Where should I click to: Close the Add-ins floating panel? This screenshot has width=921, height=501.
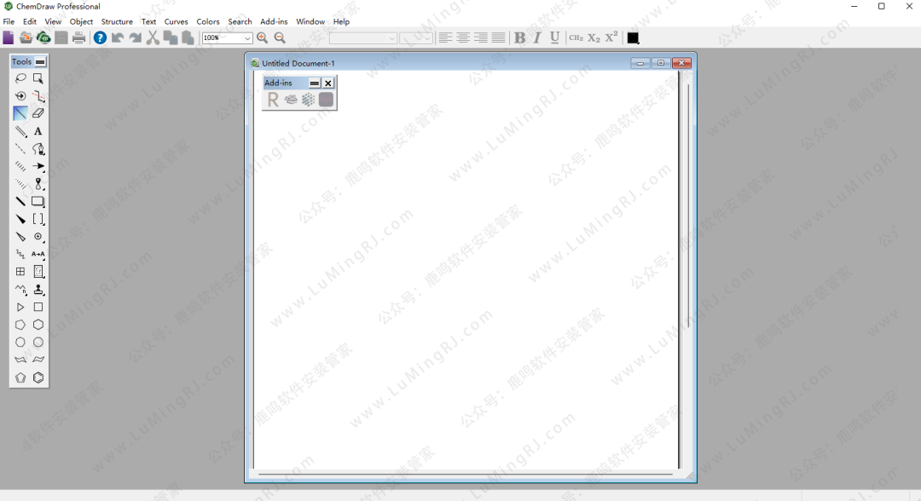click(x=328, y=83)
